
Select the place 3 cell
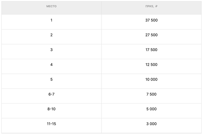coord(51,50)
